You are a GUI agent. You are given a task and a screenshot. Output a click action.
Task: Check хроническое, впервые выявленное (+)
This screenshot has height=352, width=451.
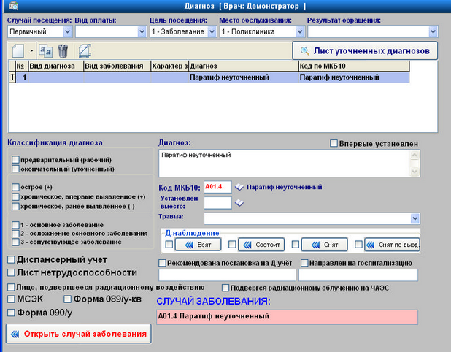click(15, 197)
